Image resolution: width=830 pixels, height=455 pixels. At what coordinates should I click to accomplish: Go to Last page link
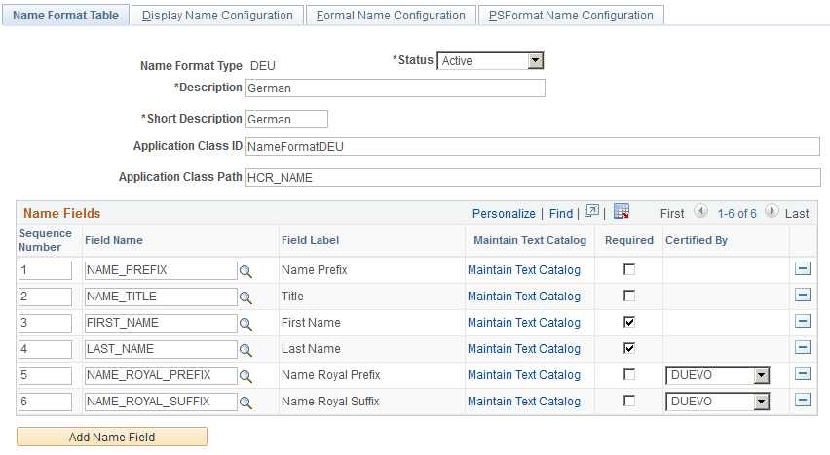coord(797,214)
